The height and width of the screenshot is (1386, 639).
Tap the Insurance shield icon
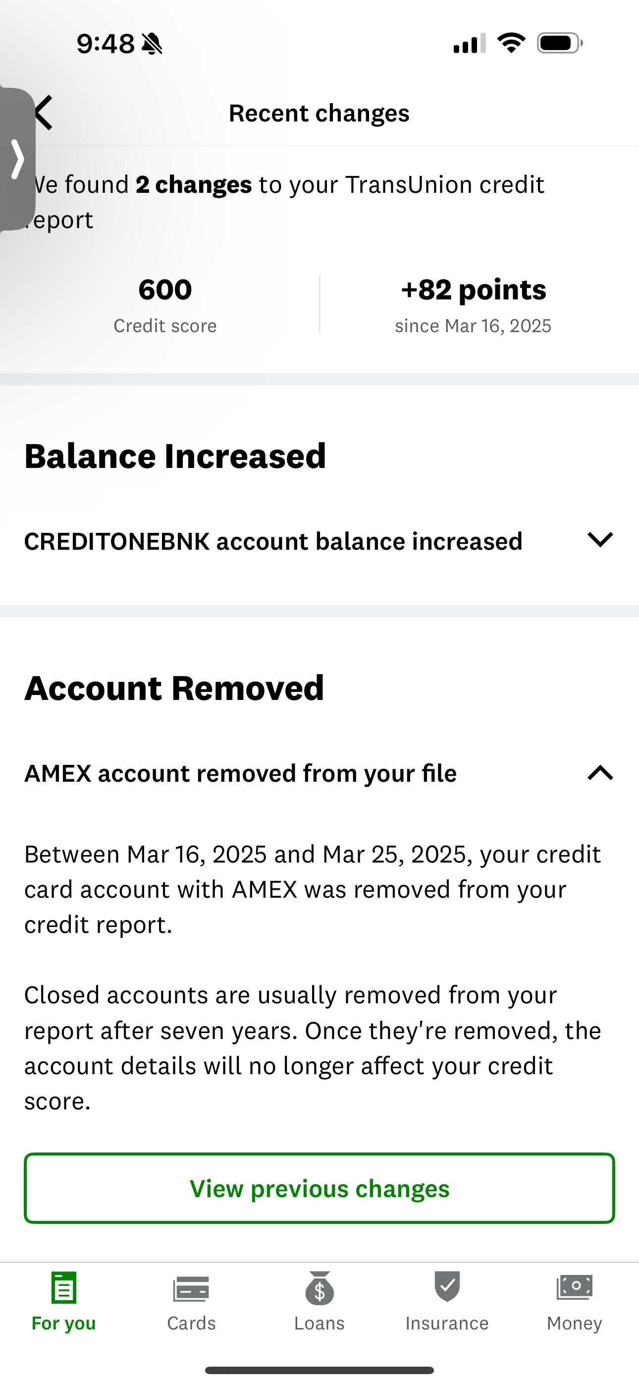(447, 1286)
